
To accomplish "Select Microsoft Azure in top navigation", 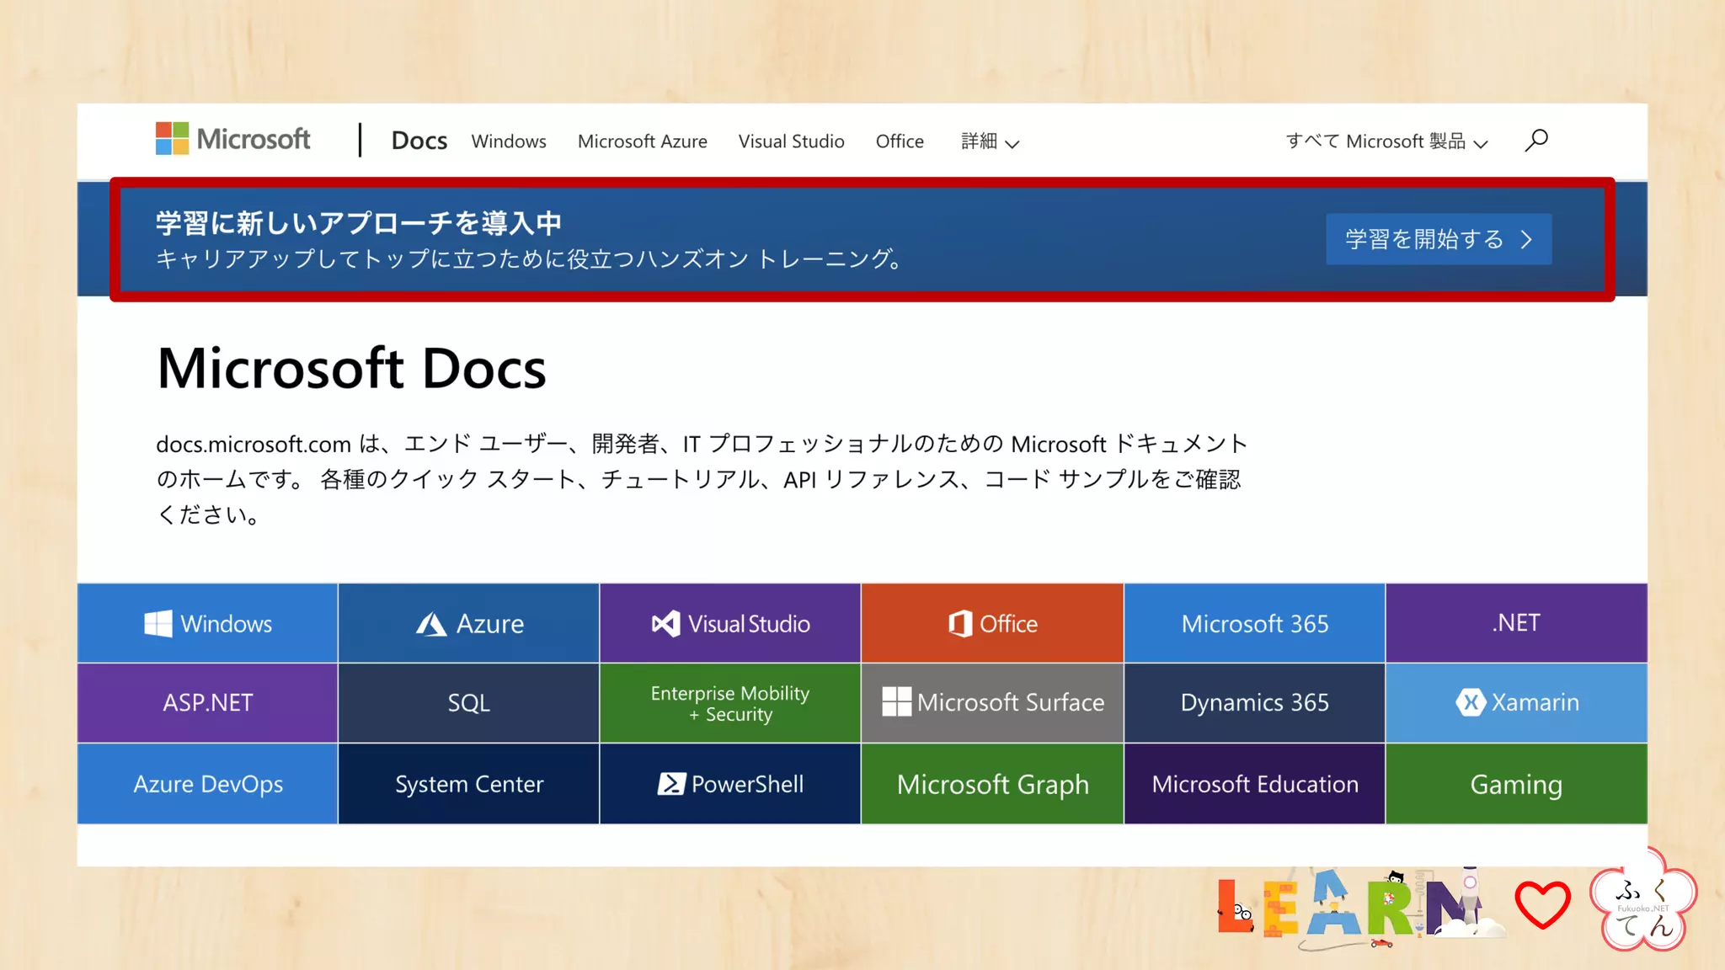I will 643,141.
